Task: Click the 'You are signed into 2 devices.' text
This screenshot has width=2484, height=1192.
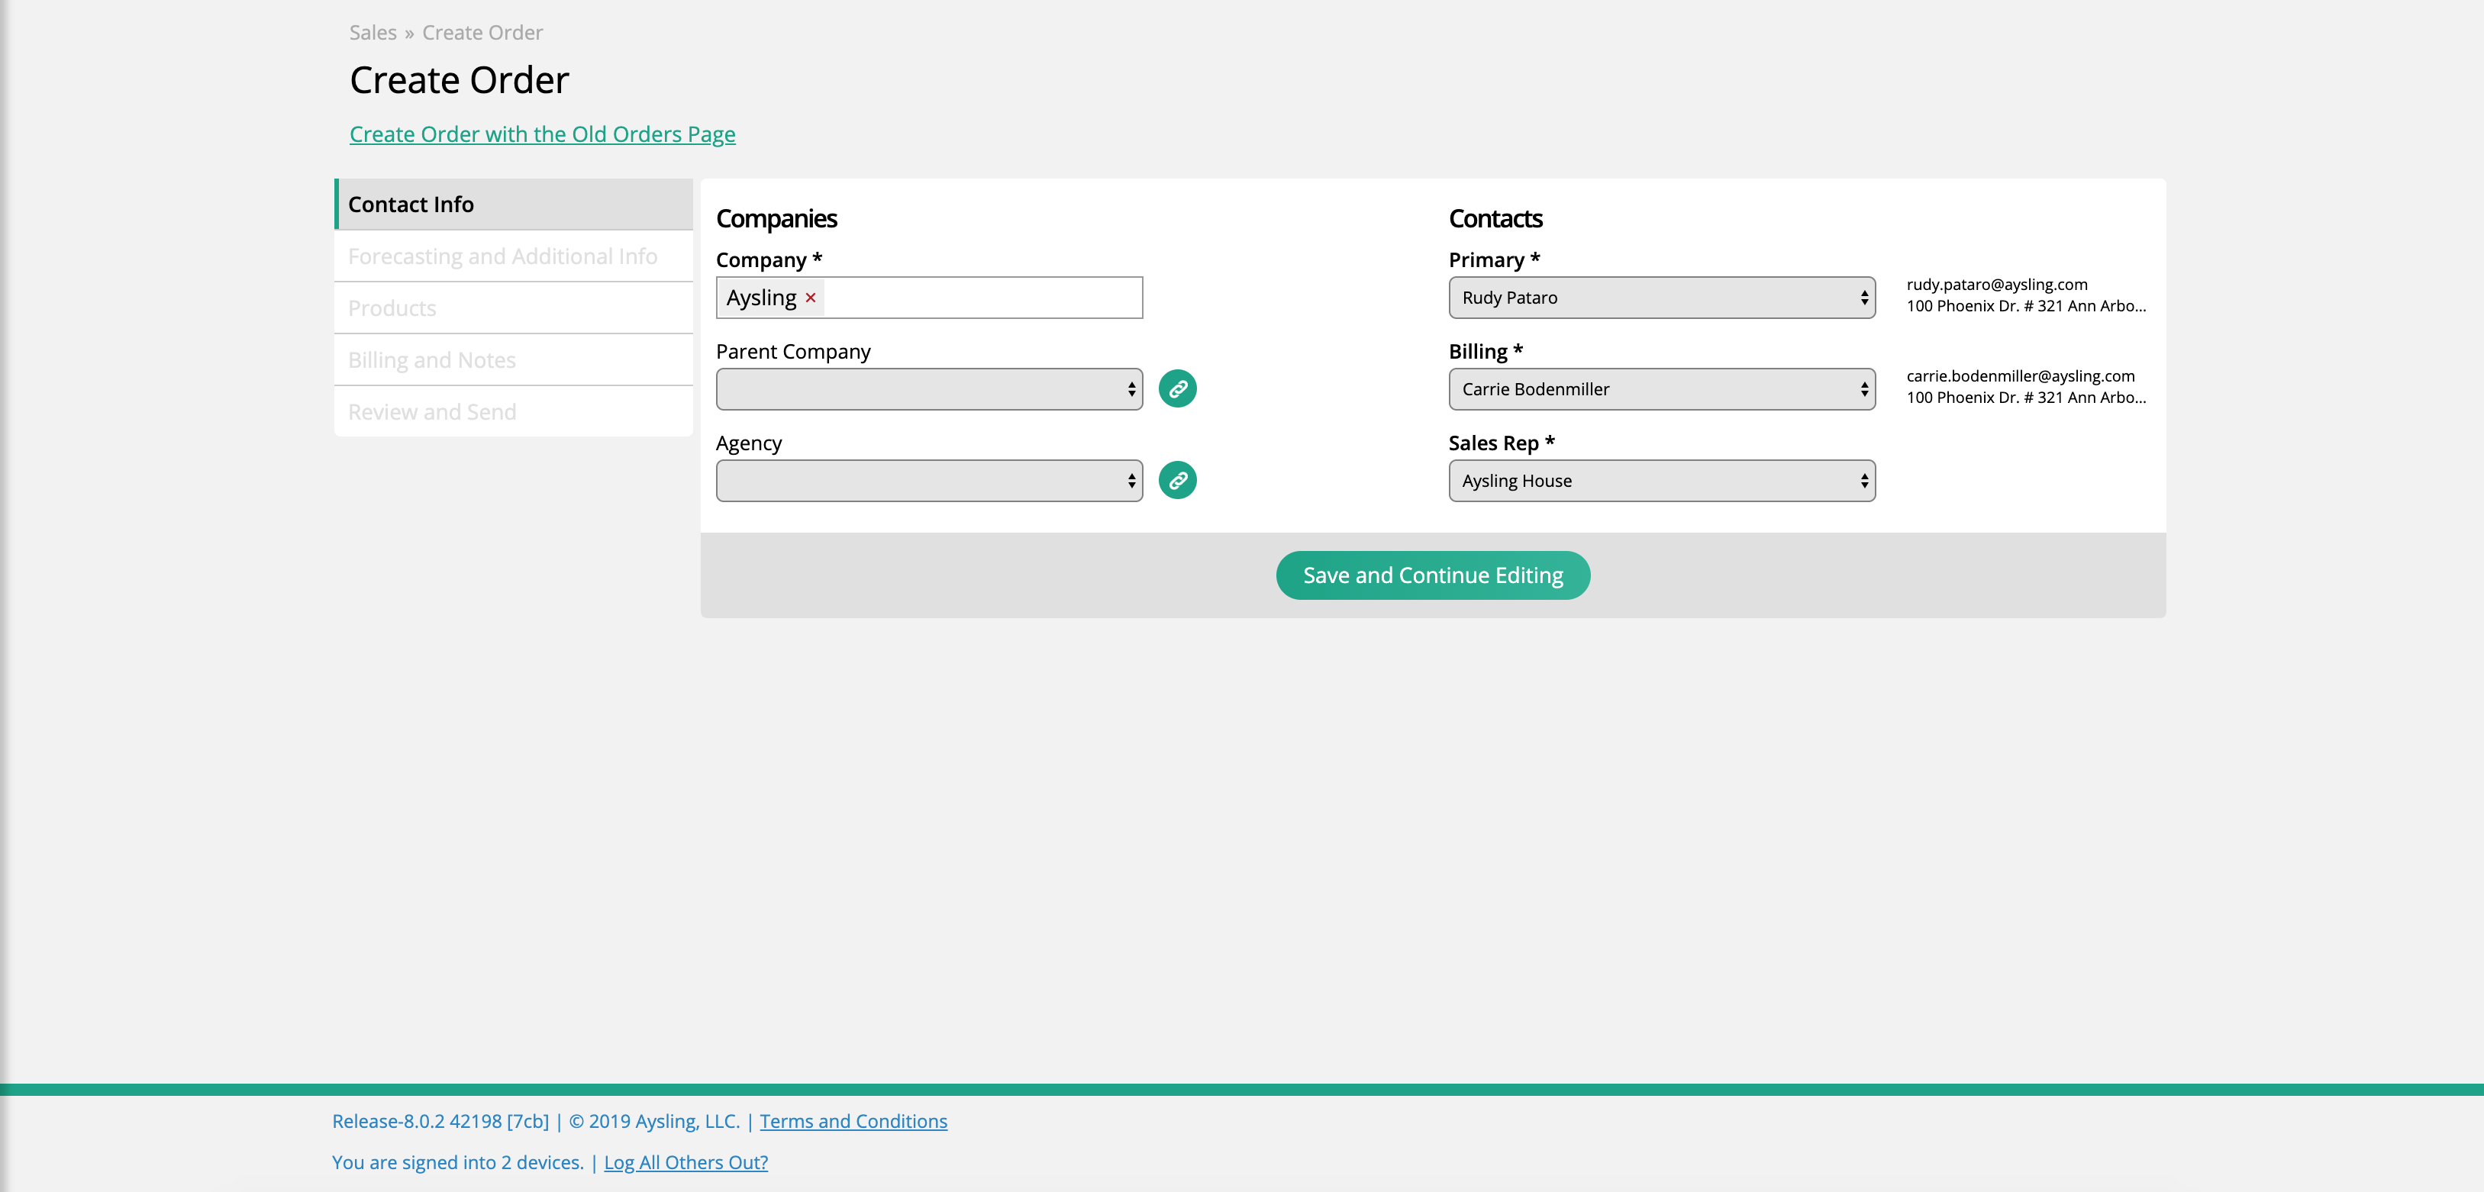Action: click(x=458, y=1162)
